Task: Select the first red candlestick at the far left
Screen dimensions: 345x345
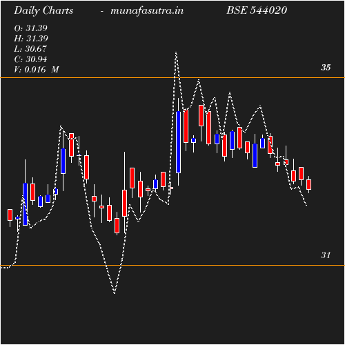Action: click(10, 215)
